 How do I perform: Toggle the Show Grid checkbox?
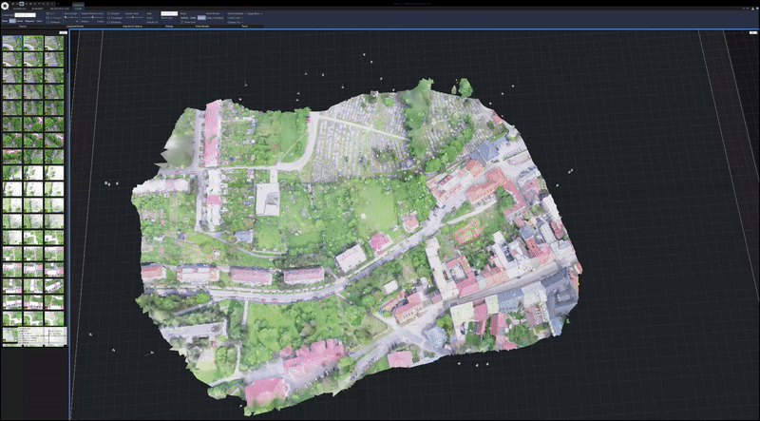click(x=183, y=22)
